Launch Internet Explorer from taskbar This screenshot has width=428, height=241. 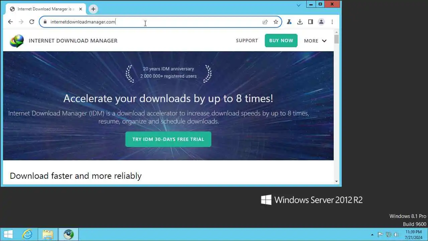pos(27,234)
